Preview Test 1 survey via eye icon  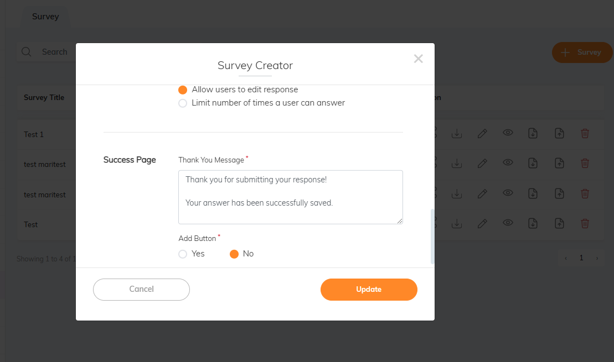pos(508,133)
